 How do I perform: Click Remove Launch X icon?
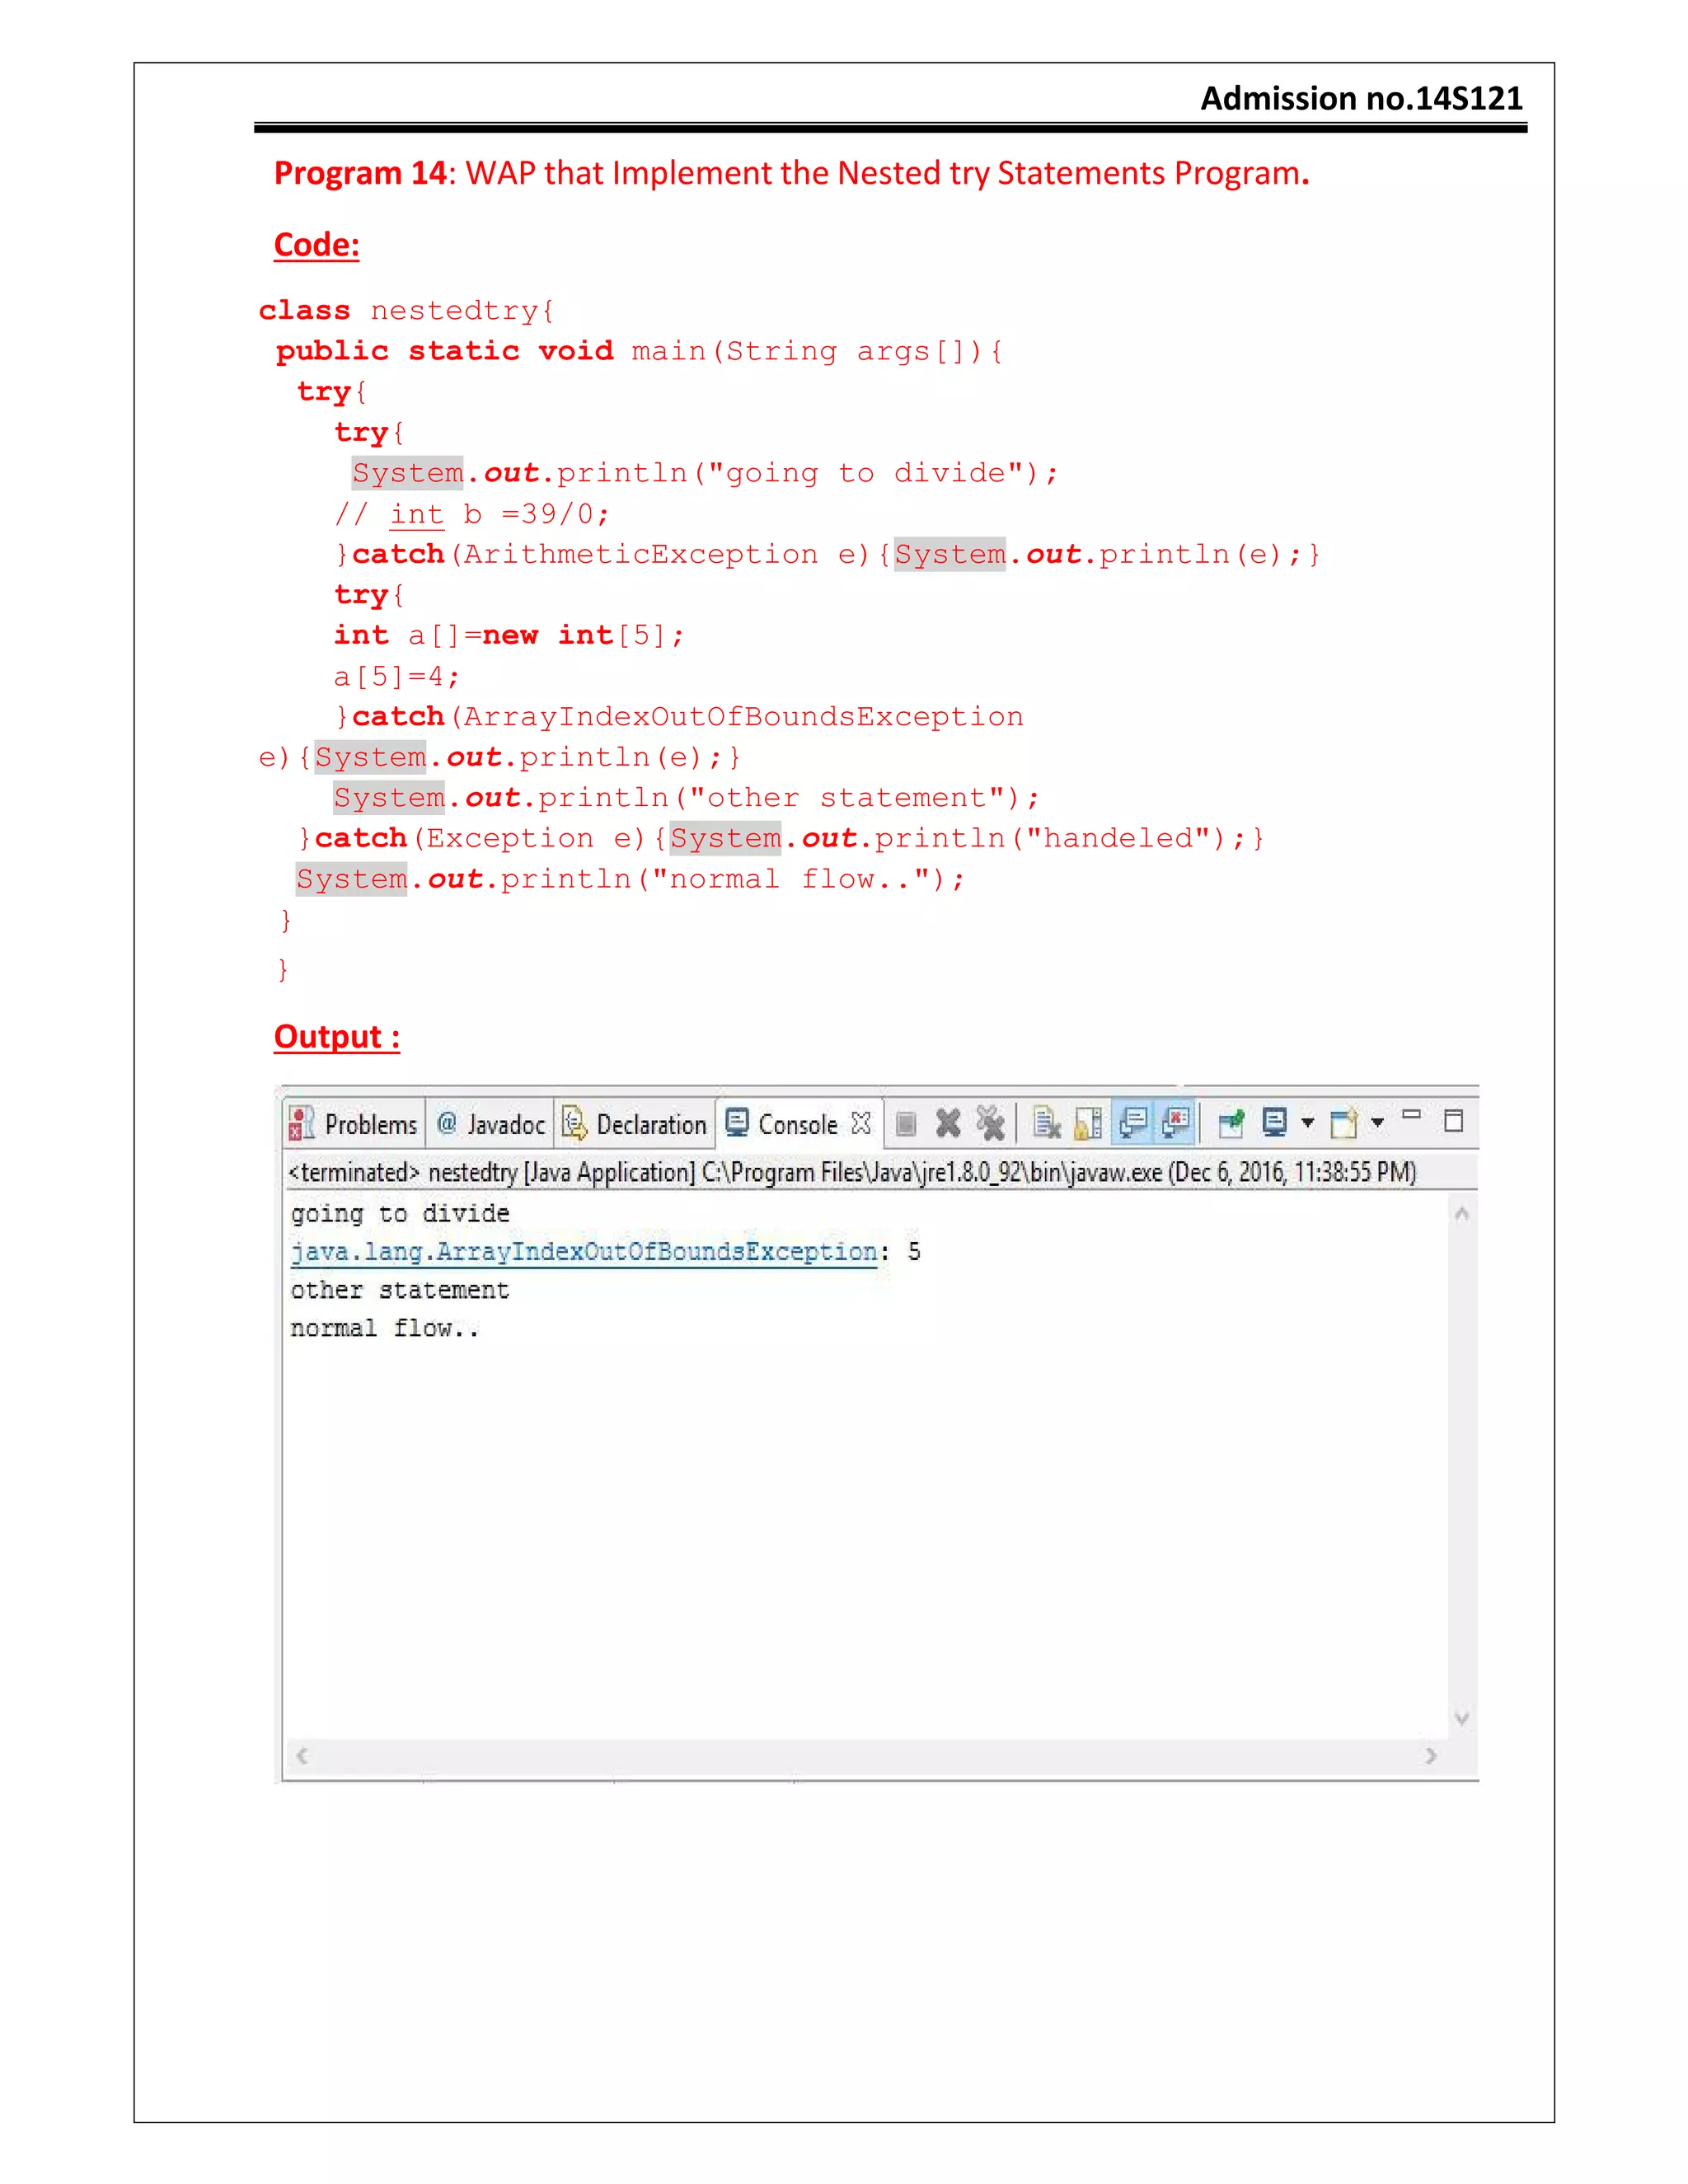948,1124
